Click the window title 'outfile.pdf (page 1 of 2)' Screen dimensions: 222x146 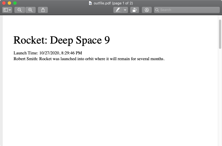[x=113, y=3]
